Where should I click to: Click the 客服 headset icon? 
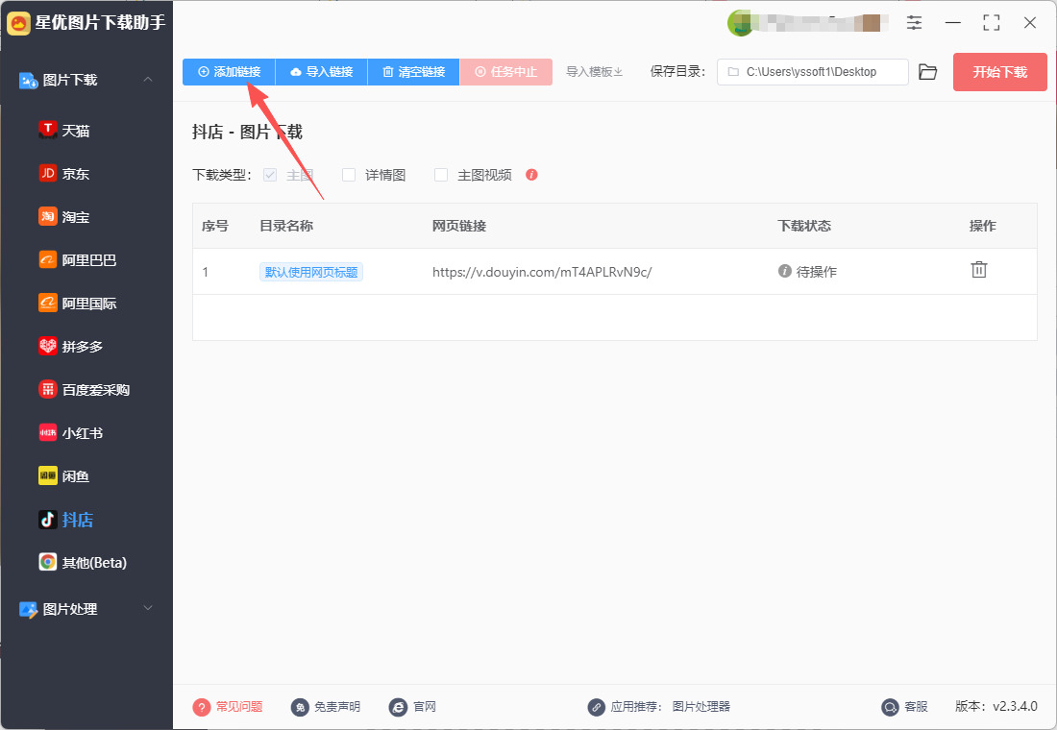coord(890,706)
